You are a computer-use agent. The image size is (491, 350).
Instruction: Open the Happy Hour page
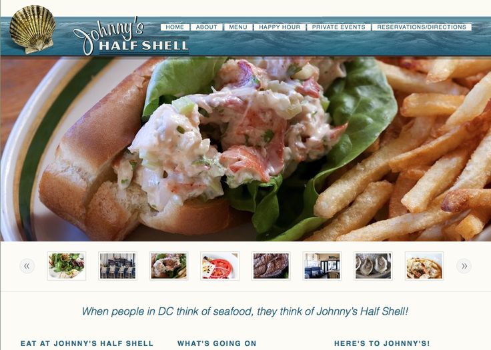click(x=280, y=27)
